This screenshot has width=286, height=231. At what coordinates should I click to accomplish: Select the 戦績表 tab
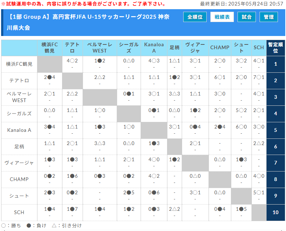point(222,17)
